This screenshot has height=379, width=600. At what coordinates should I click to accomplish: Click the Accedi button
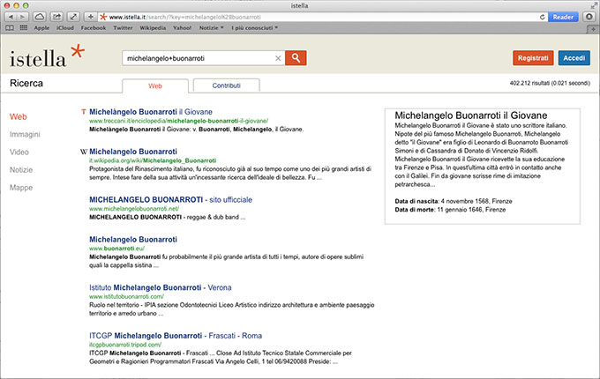point(574,58)
